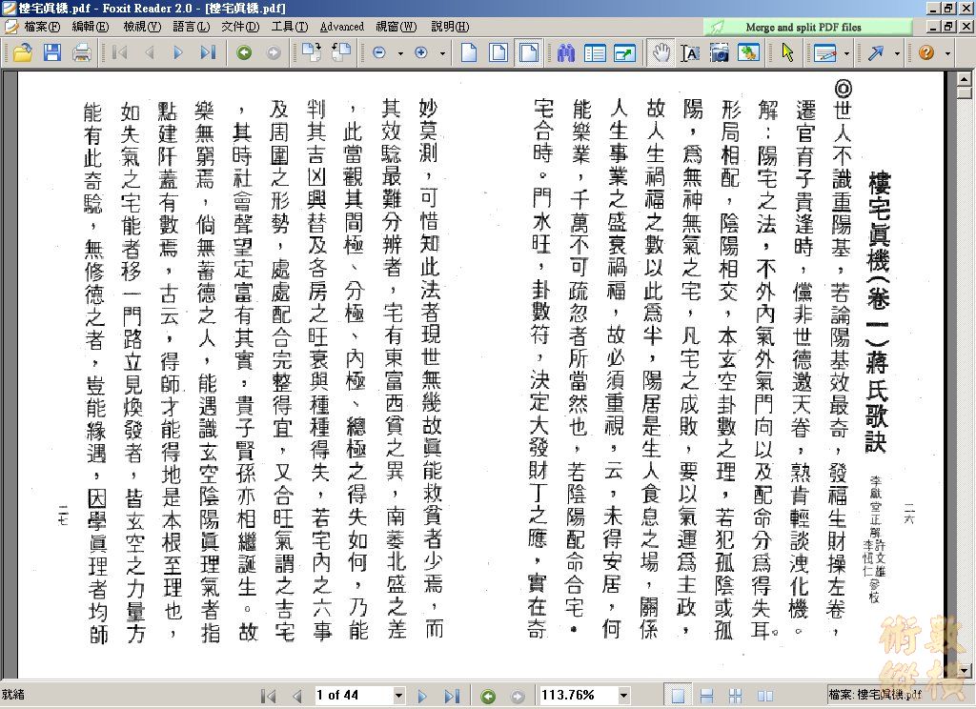Open the 工具(T) menu
The width and height of the screenshot is (976, 709).
290,27
